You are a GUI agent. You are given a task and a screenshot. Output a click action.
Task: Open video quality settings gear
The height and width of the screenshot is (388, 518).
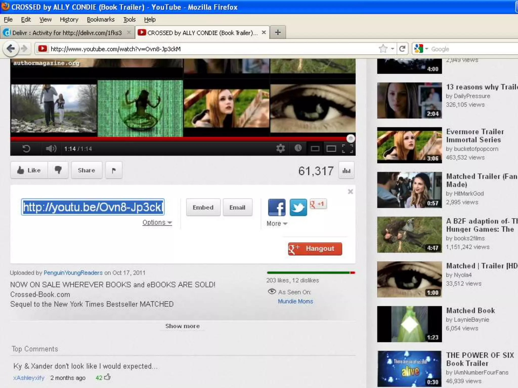click(x=280, y=148)
